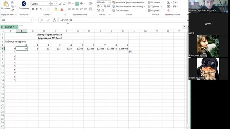Open Стили ячеек menu
This screenshot has height=129, width=230.
121,10
